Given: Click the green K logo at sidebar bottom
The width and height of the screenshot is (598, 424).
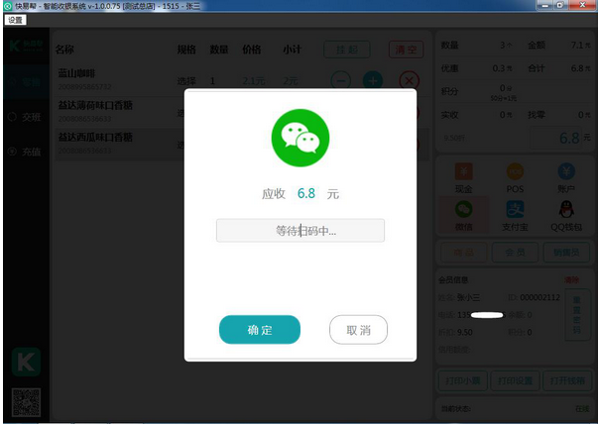Looking at the screenshot, I should point(26,362).
